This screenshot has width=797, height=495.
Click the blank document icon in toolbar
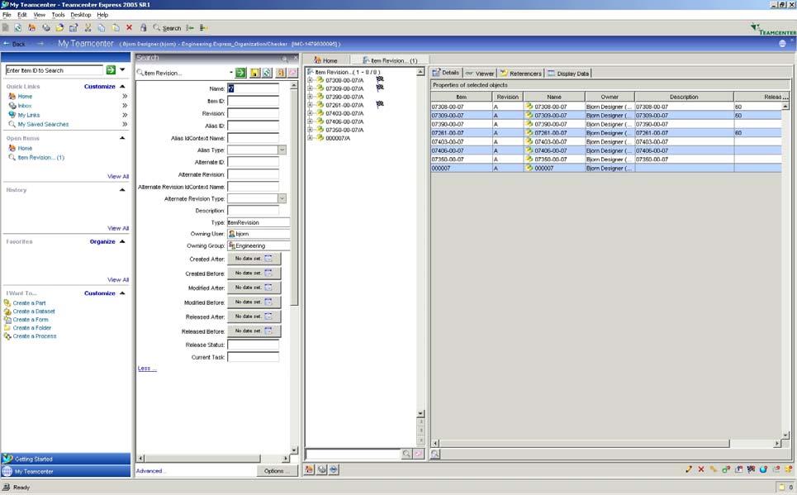point(6,28)
